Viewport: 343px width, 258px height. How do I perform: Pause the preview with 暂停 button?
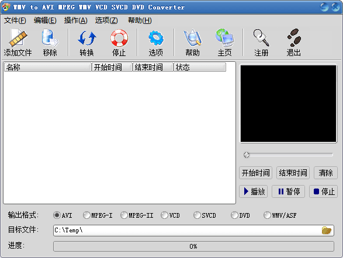pyautogui.click(x=288, y=191)
